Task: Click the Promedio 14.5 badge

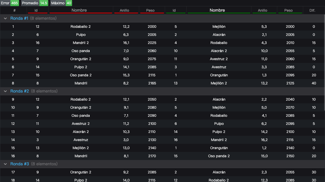Action: (34, 3)
